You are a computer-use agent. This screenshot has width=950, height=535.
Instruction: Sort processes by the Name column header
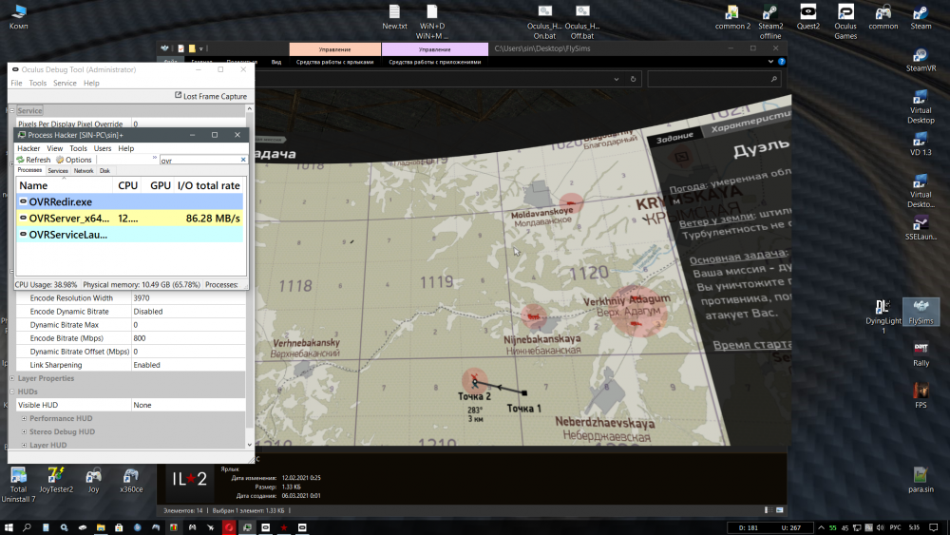[64, 185]
